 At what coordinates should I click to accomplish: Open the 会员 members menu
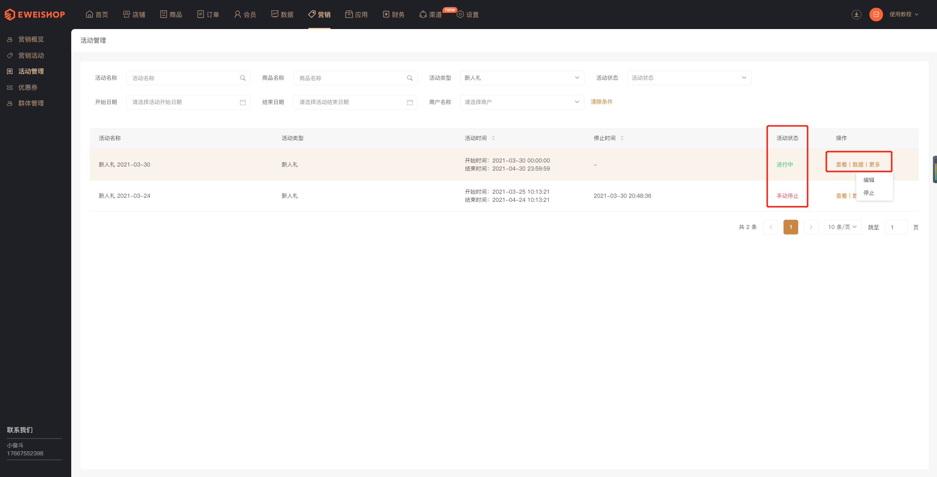pyautogui.click(x=245, y=14)
